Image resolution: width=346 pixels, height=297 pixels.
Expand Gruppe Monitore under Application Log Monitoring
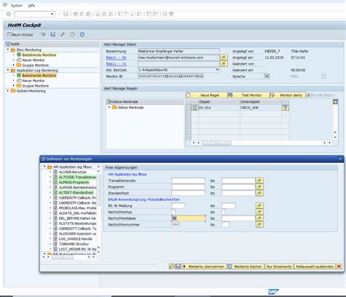pos(14,86)
